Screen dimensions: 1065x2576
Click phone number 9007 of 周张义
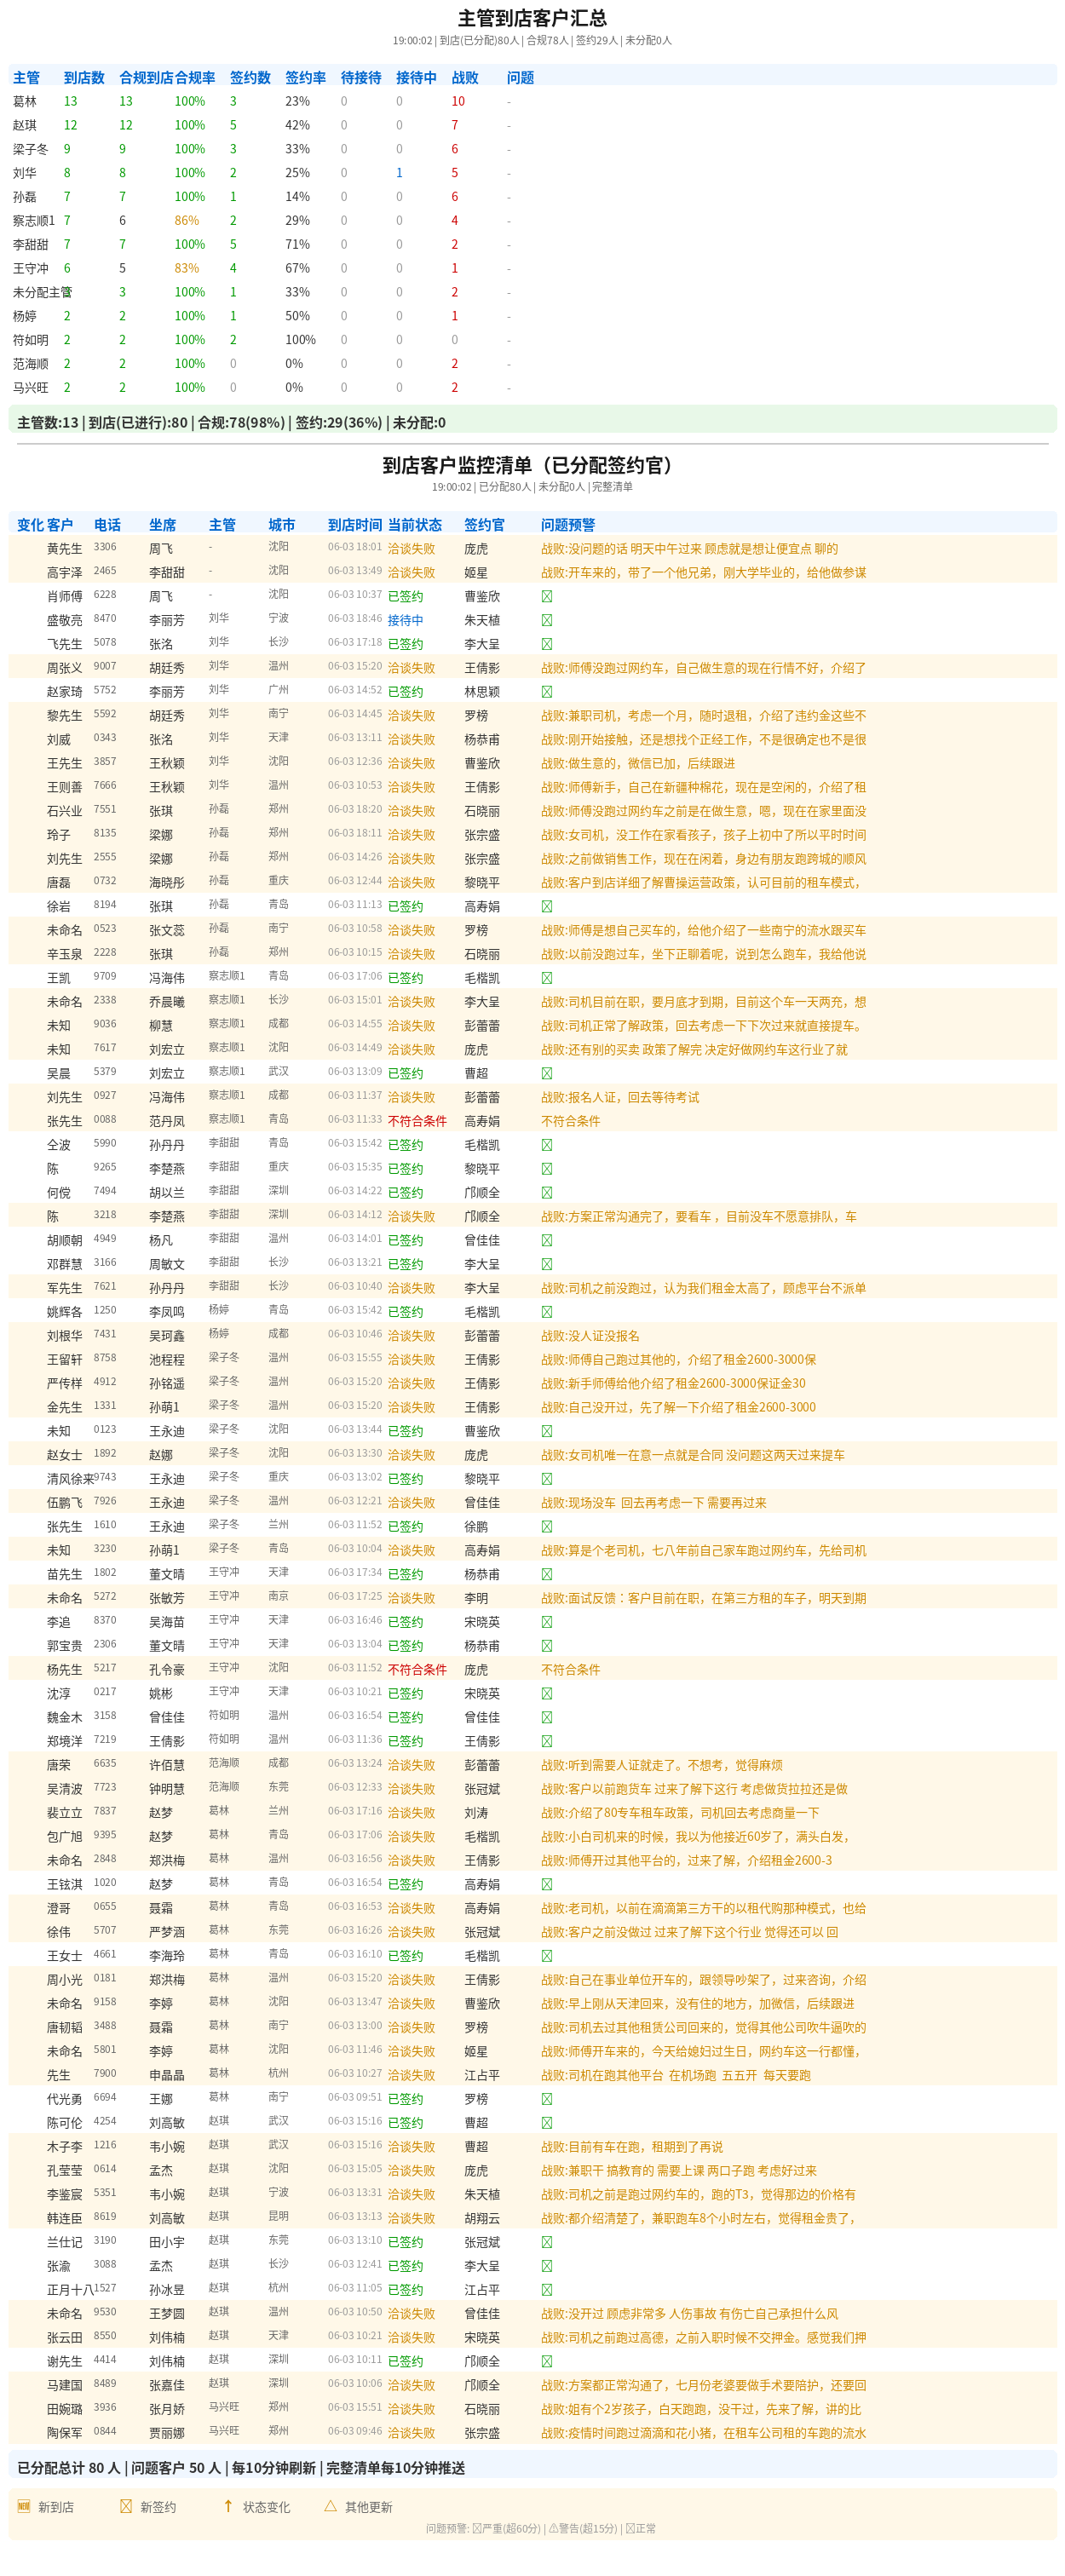(x=105, y=667)
